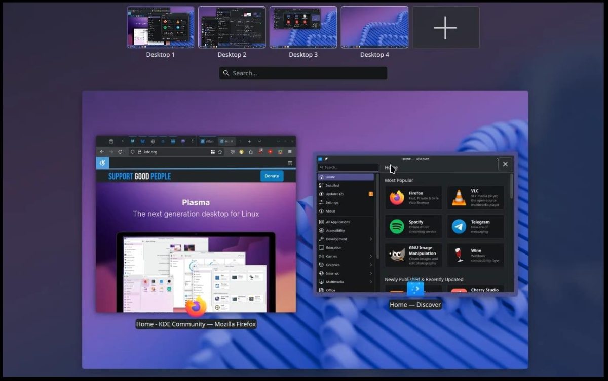Select the Home - KDE Community Firefox caption
Screen dimensions: 608x381
[196, 324]
